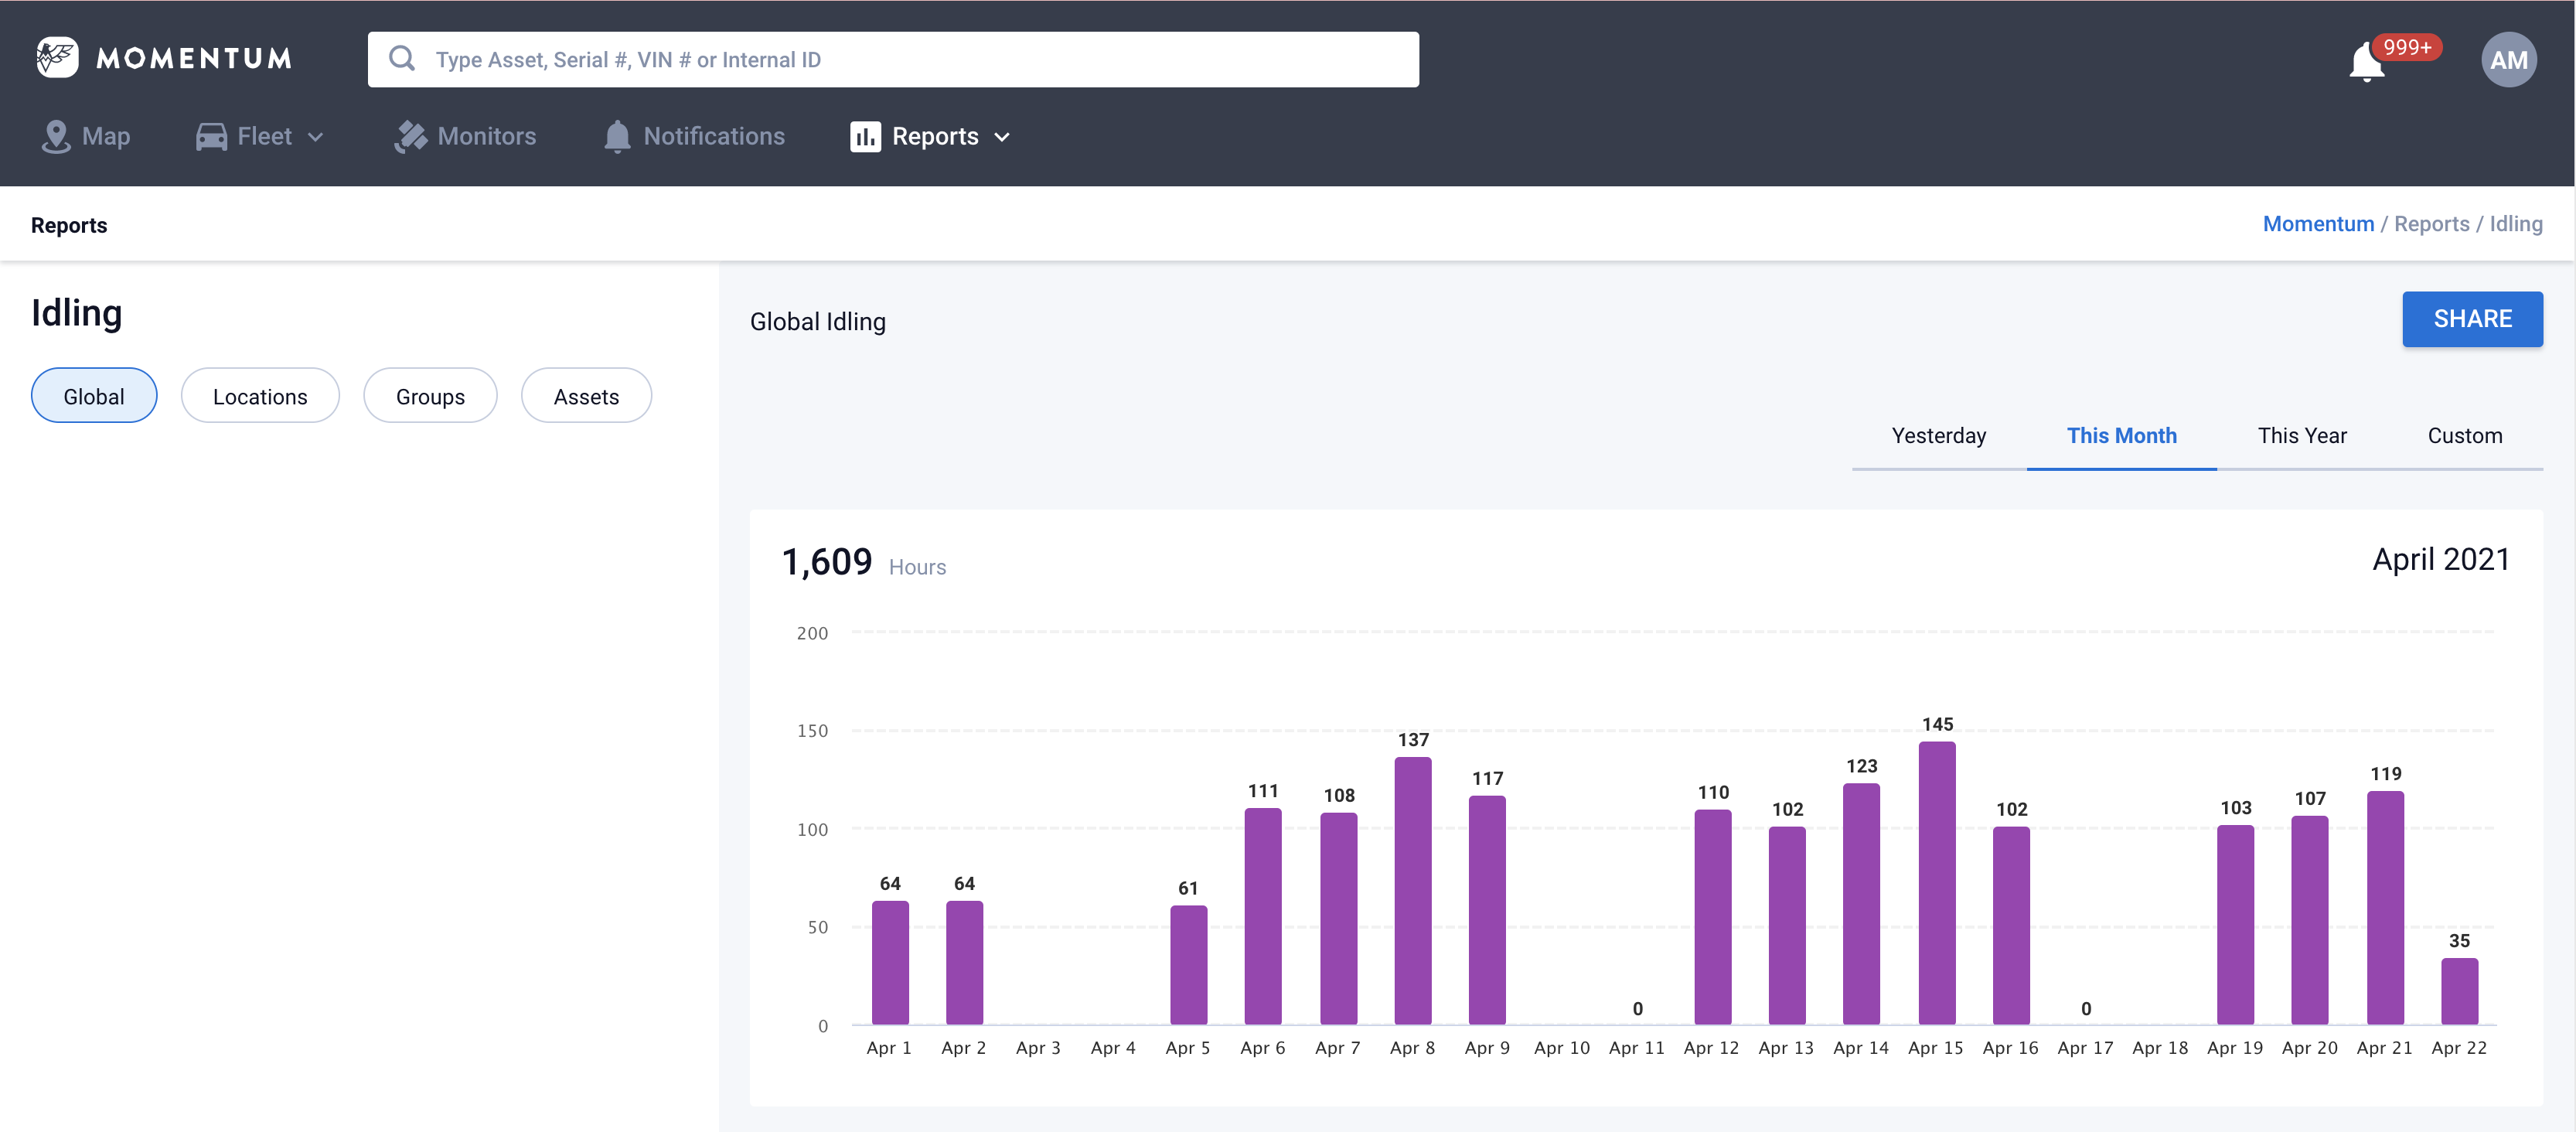The image size is (2576, 1132).
Task: Click the Momentum bird logo icon
Action: click(x=57, y=58)
